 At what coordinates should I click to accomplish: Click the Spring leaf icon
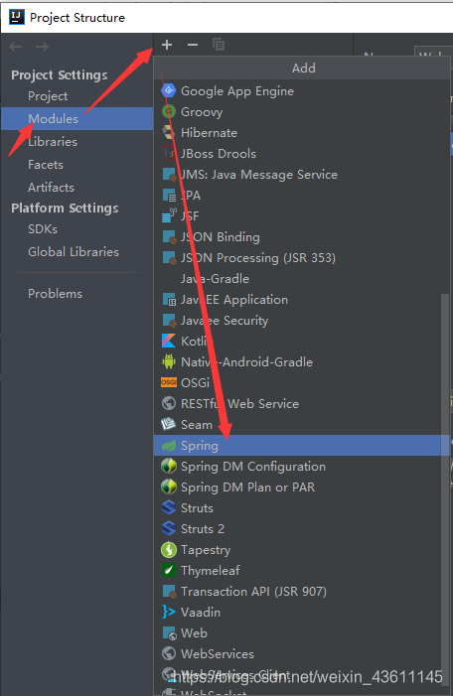point(169,445)
